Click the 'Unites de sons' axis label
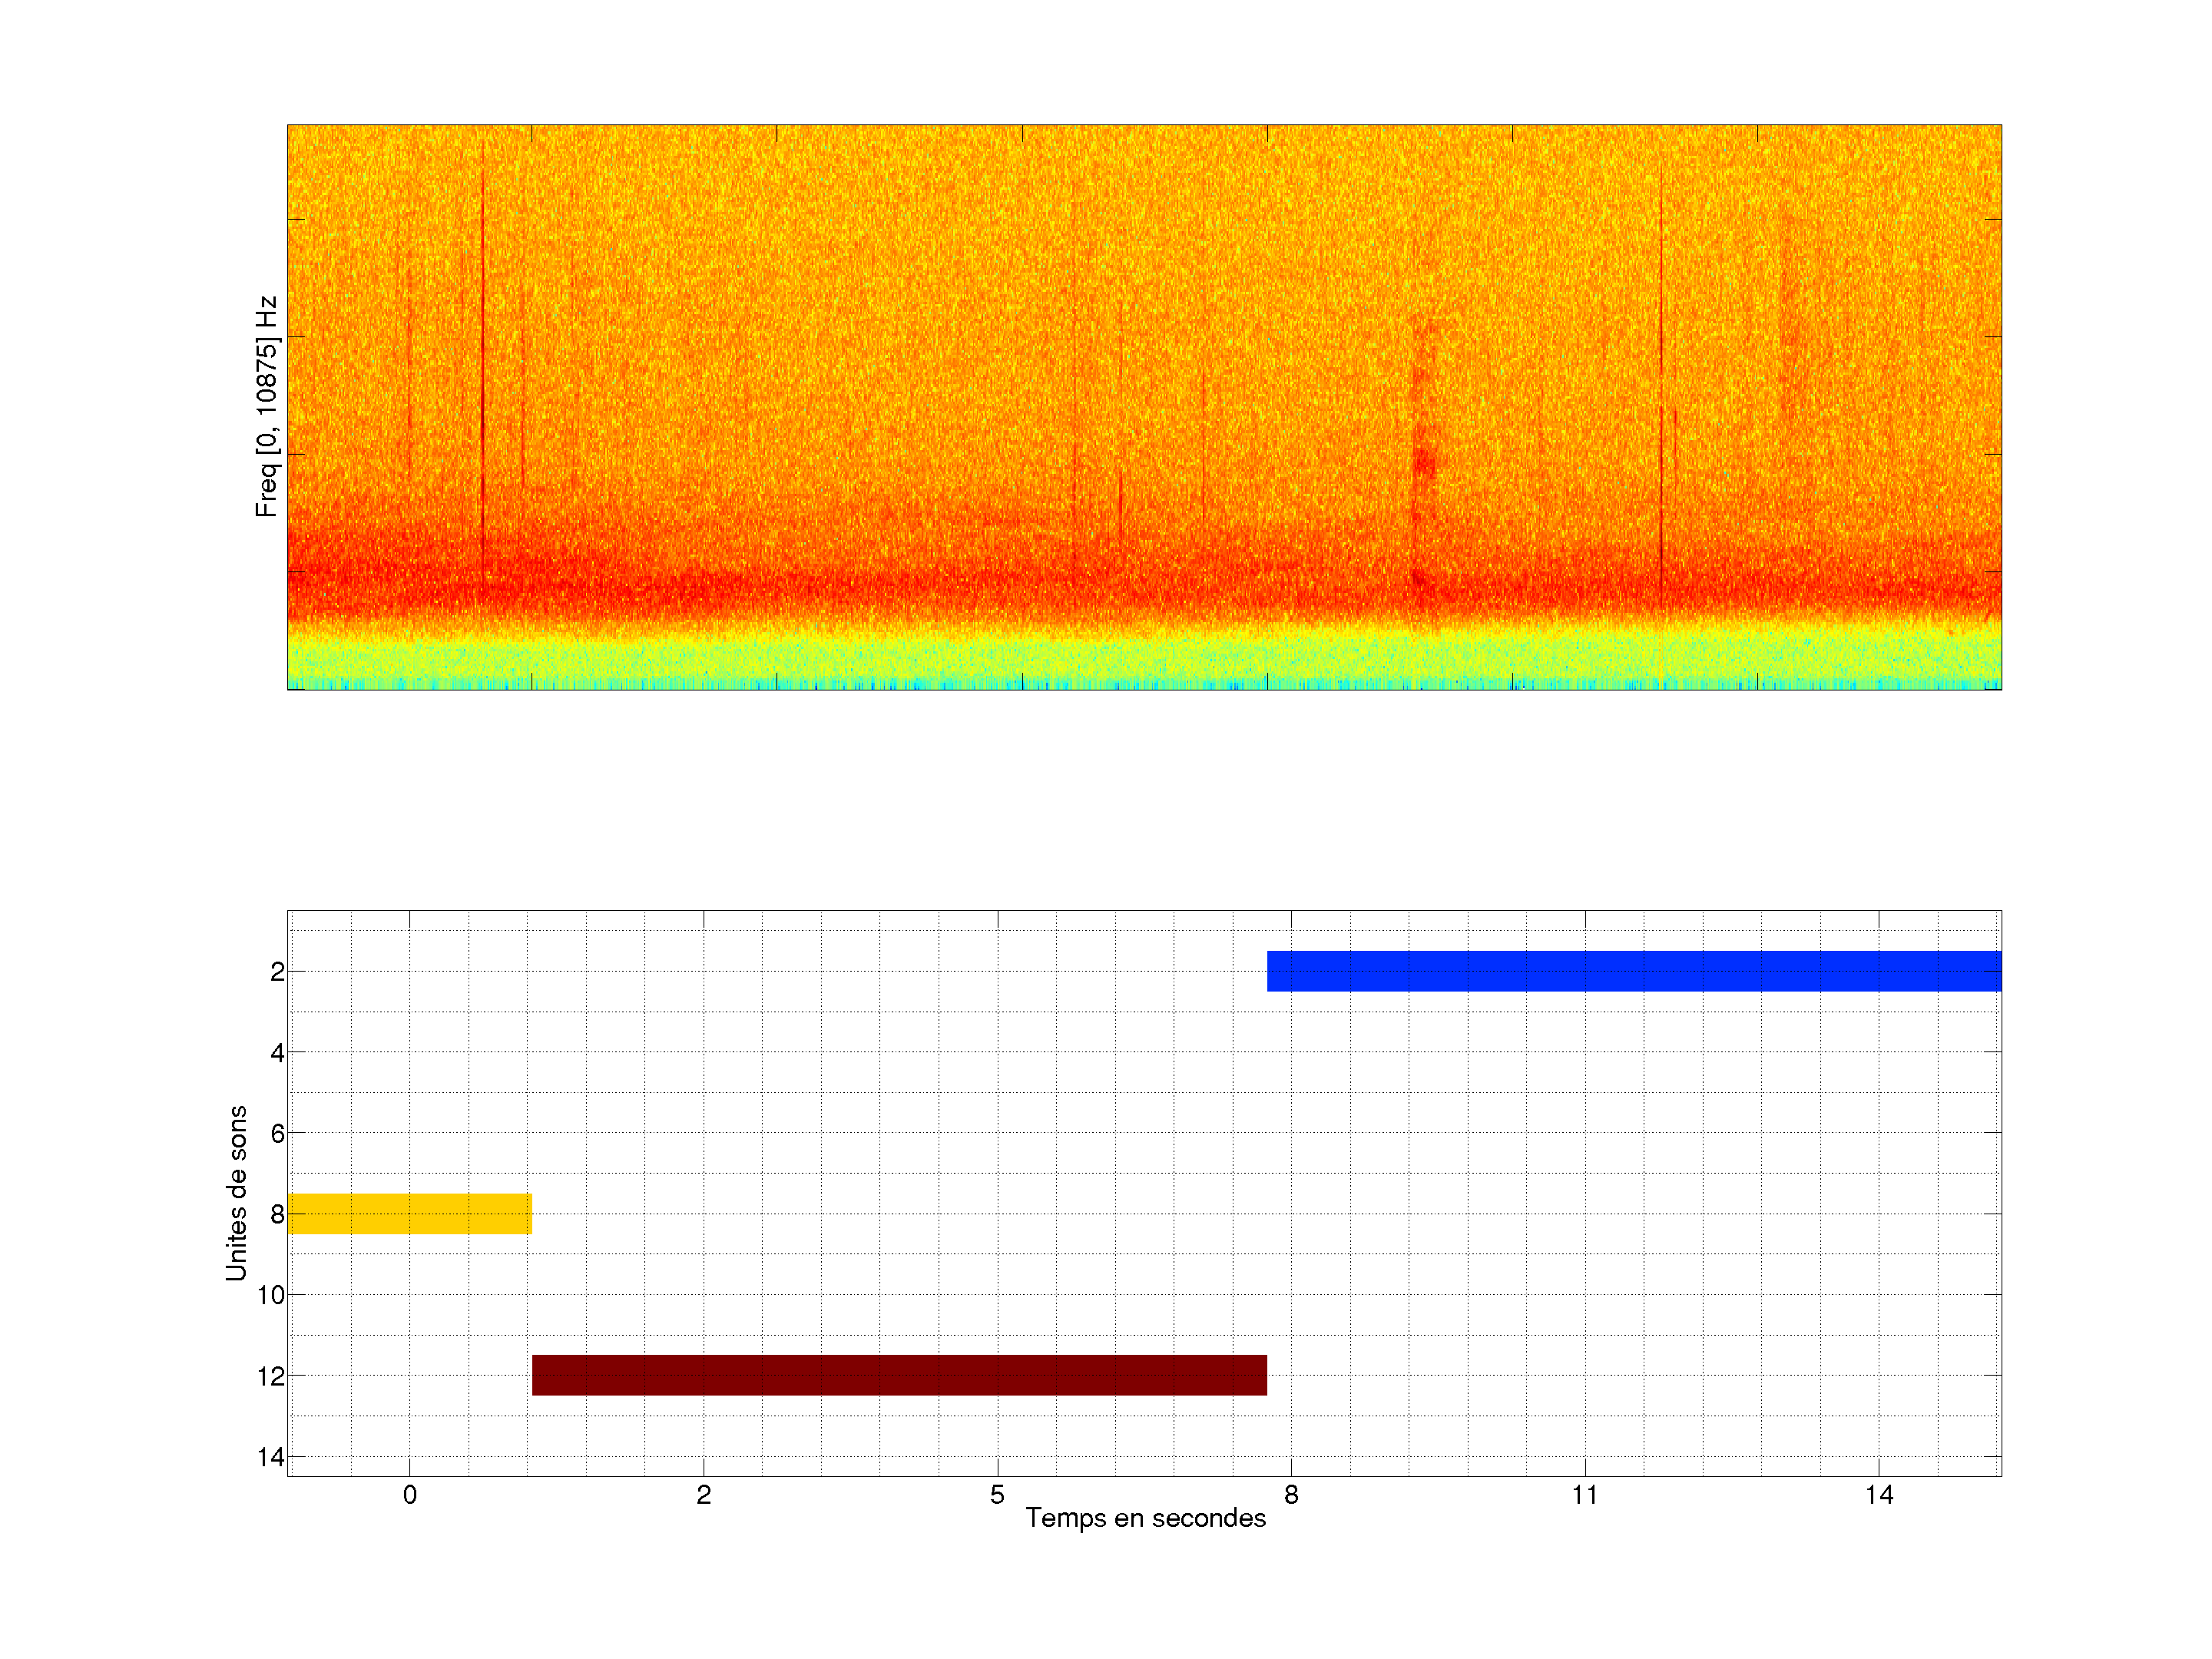 point(236,1193)
